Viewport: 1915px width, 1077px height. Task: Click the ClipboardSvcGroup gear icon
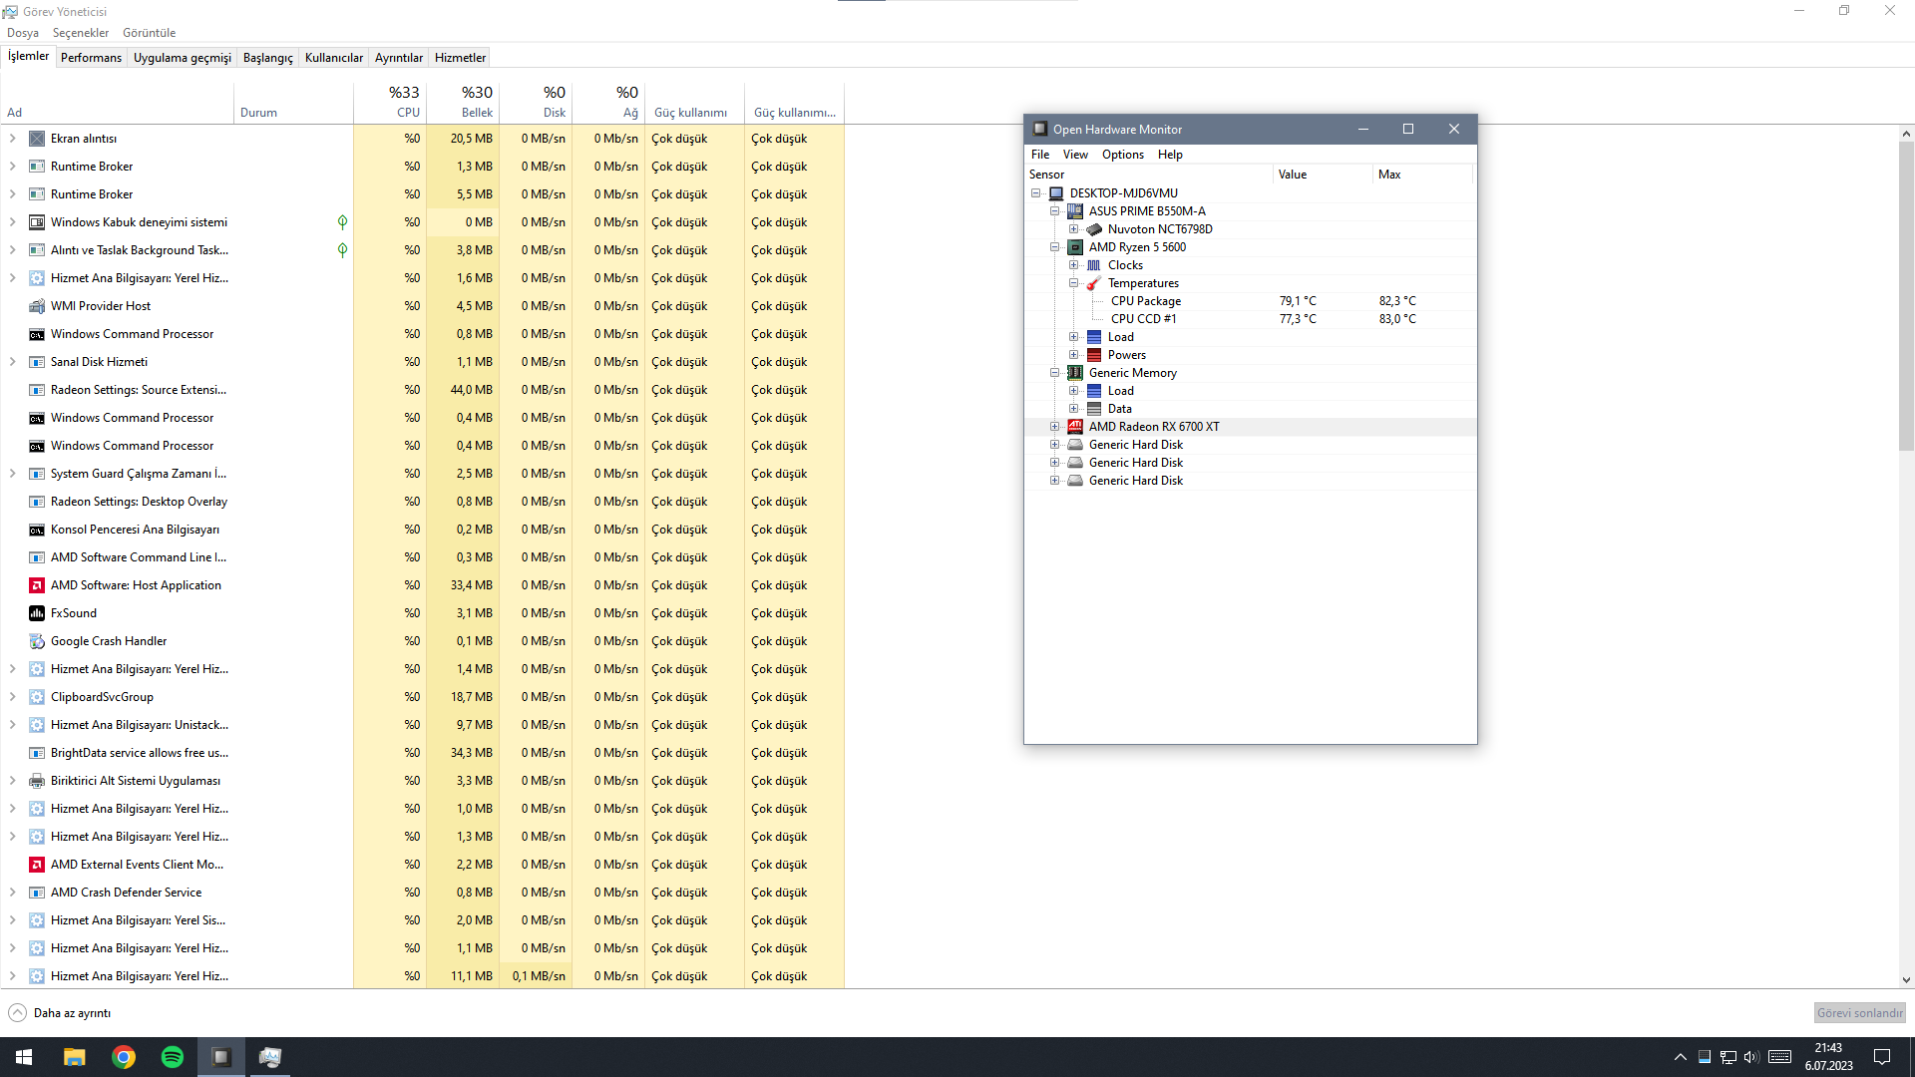(37, 697)
